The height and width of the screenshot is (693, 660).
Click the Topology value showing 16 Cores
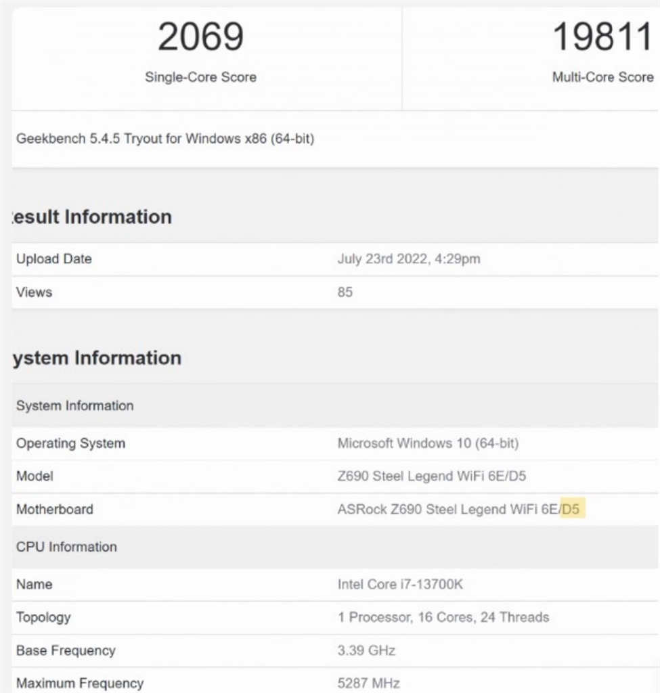click(443, 617)
